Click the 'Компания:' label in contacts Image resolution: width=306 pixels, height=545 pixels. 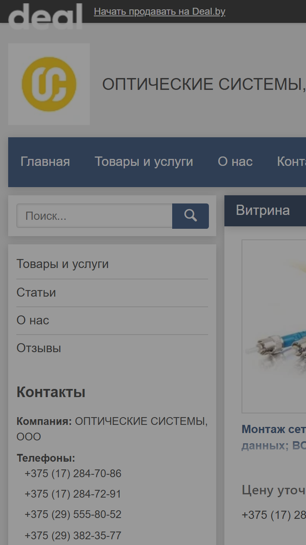44,421
